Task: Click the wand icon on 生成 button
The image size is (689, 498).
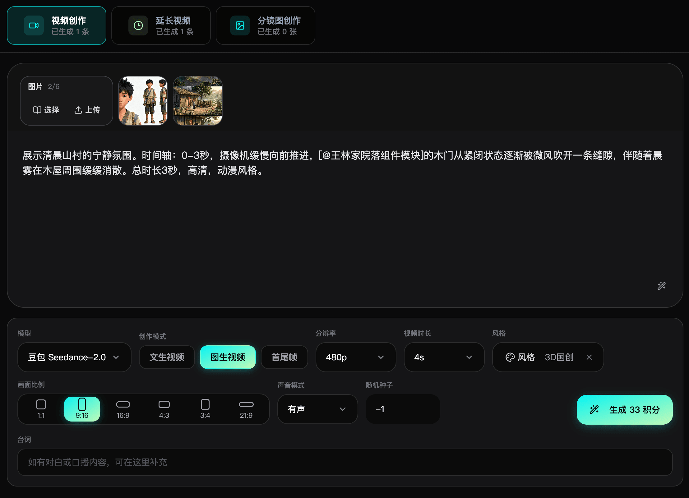Action: (594, 410)
